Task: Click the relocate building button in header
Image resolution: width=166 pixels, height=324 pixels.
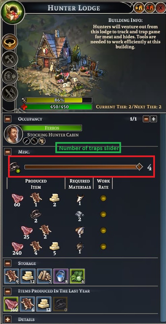Action: click(x=139, y=8)
